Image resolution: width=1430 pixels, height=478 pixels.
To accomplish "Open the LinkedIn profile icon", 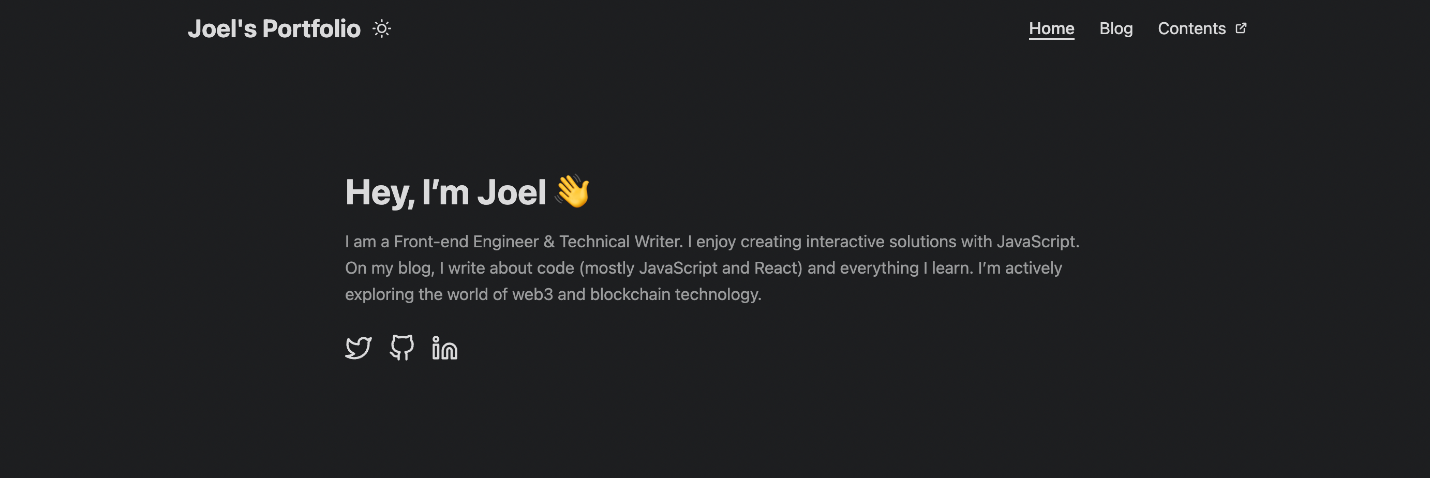I will coord(444,348).
